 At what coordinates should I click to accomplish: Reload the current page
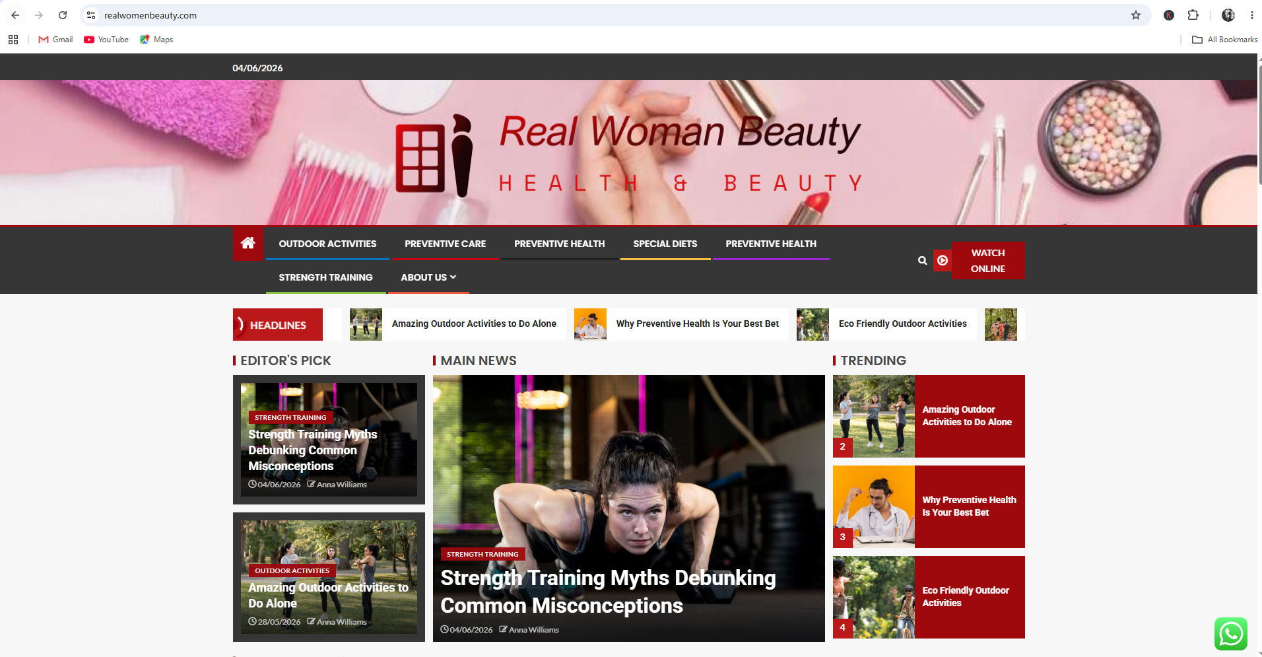point(63,15)
